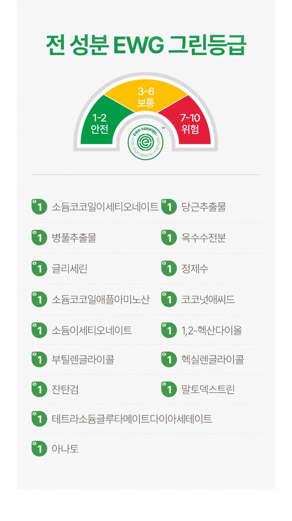Select the 부틸렌글라이콜 ingredient name
This screenshot has height=521, width=292.
83,359
